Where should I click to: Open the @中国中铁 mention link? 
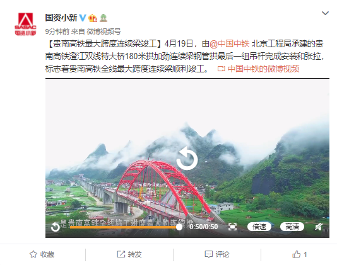point(229,43)
